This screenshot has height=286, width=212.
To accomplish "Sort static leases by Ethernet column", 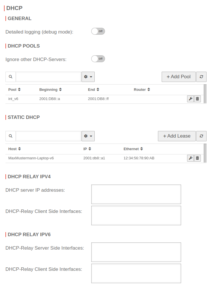I will [133, 149].
